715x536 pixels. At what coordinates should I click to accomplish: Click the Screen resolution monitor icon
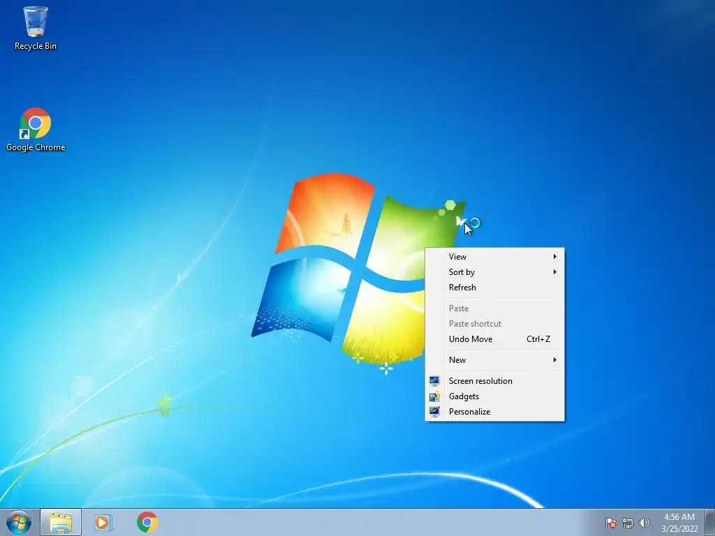pos(434,381)
